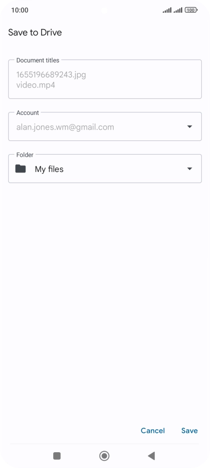Open recent apps with the square button
The width and height of the screenshot is (210, 468).
point(57,456)
